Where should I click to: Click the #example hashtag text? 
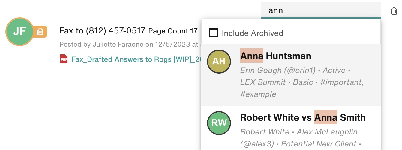click(258, 94)
